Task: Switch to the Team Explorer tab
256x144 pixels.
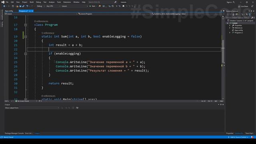Action: point(250,133)
